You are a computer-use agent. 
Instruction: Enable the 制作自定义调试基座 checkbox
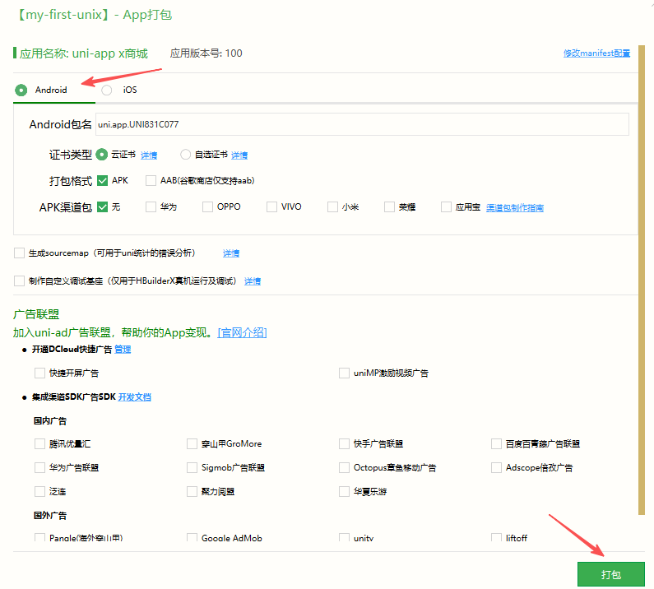(19, 281)
